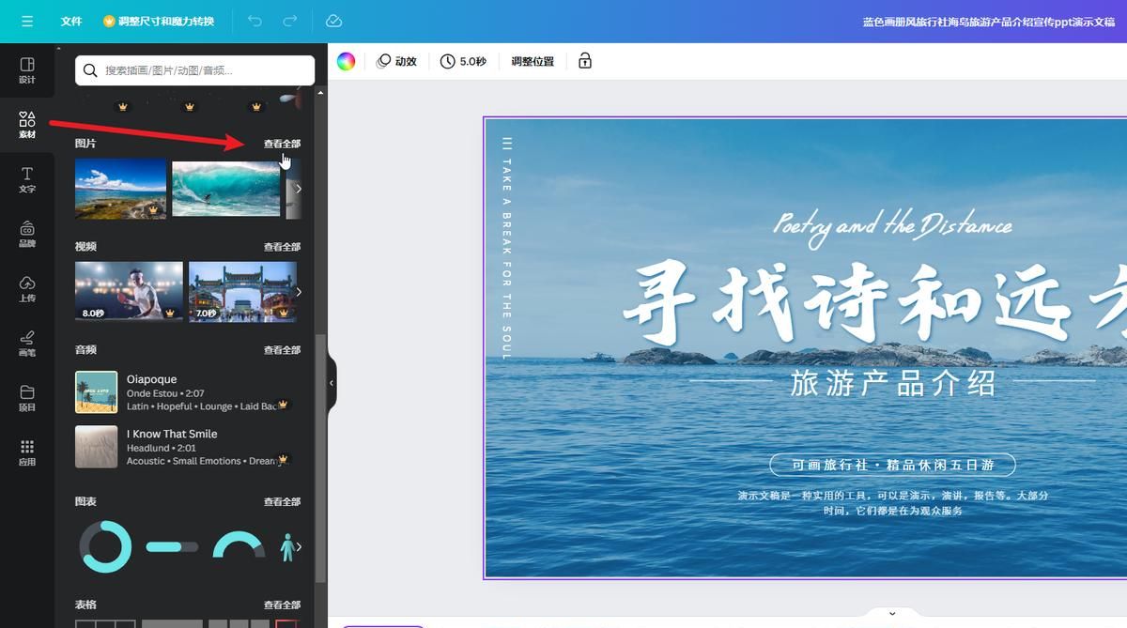Select the surfing wave photo thumbnail

click(225, 189)
